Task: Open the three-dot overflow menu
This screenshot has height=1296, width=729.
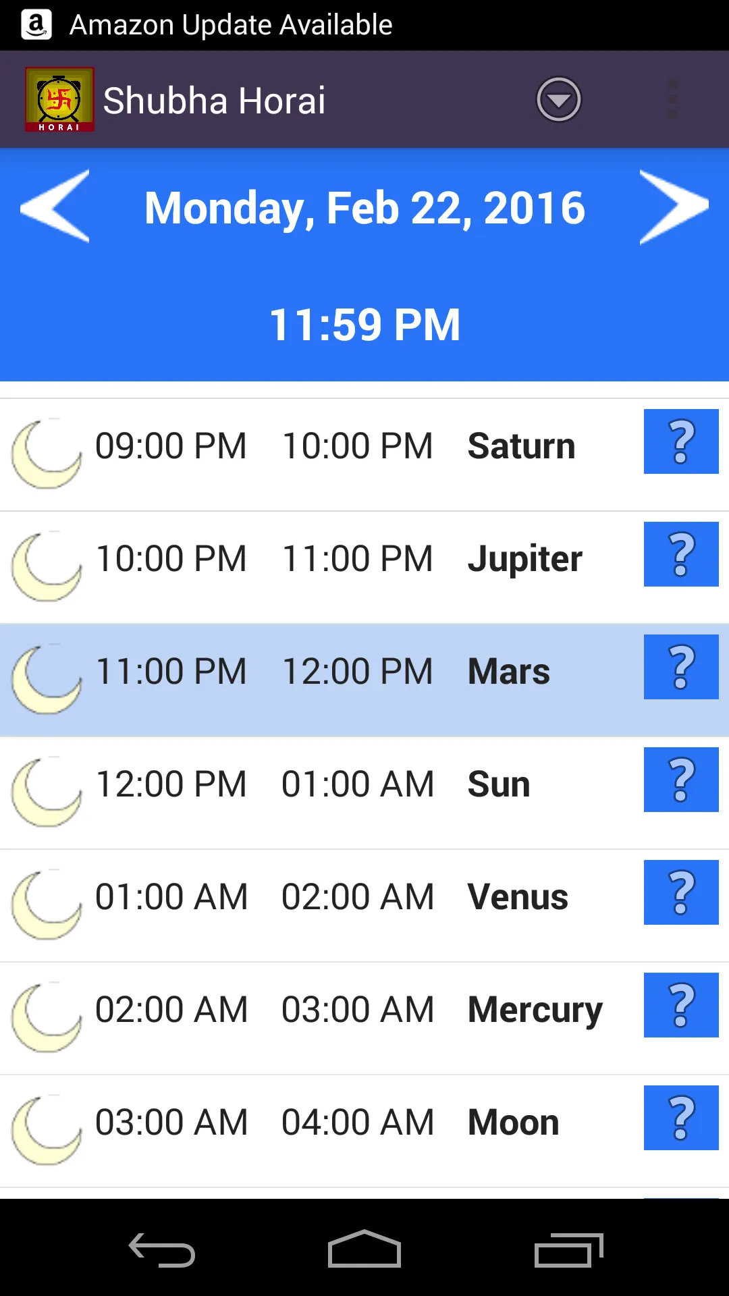Action: [672, 100]
